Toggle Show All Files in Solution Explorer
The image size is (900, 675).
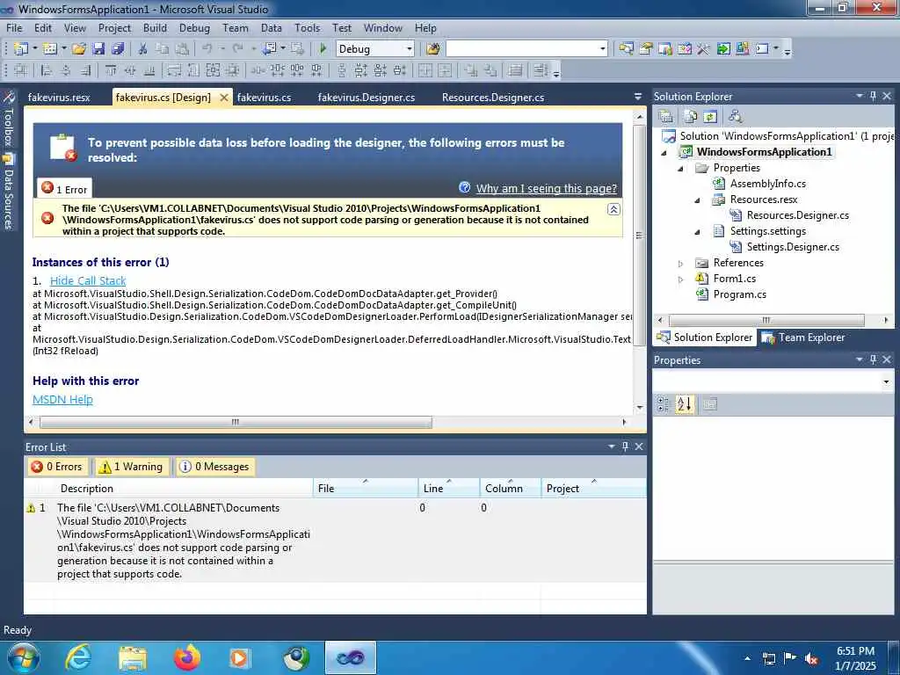[691, 117]
